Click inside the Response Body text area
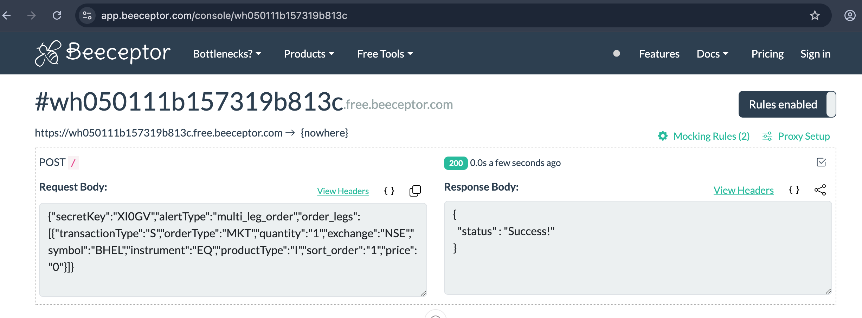Viewport: 862px width, 318px height. tap(638, 248)
